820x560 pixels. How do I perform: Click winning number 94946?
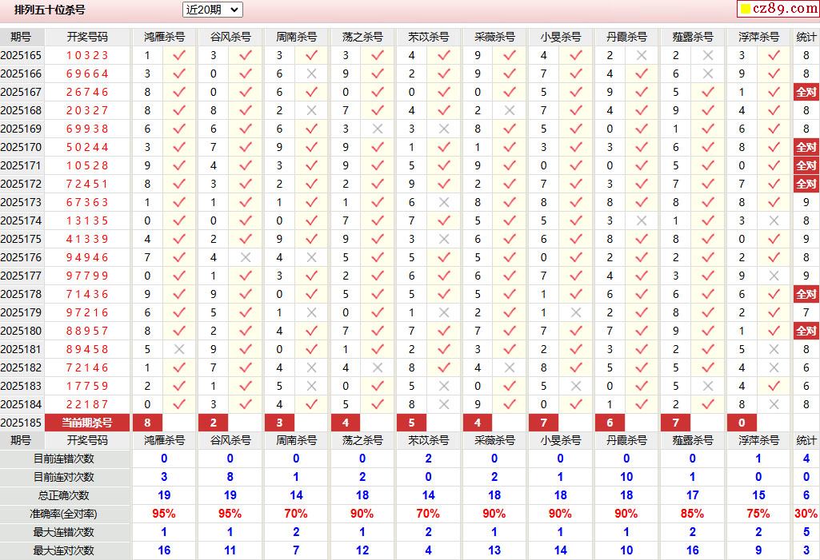(87, 257)
